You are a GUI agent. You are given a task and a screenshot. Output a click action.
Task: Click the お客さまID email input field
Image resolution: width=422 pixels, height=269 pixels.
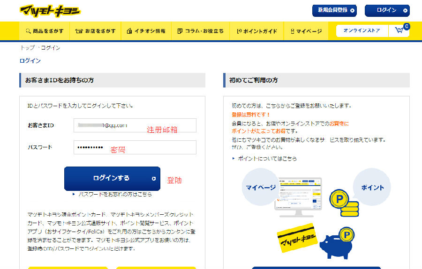tap(135, 125)
